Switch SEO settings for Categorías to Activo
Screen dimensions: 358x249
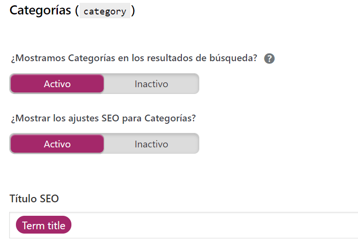pos(57,144)
